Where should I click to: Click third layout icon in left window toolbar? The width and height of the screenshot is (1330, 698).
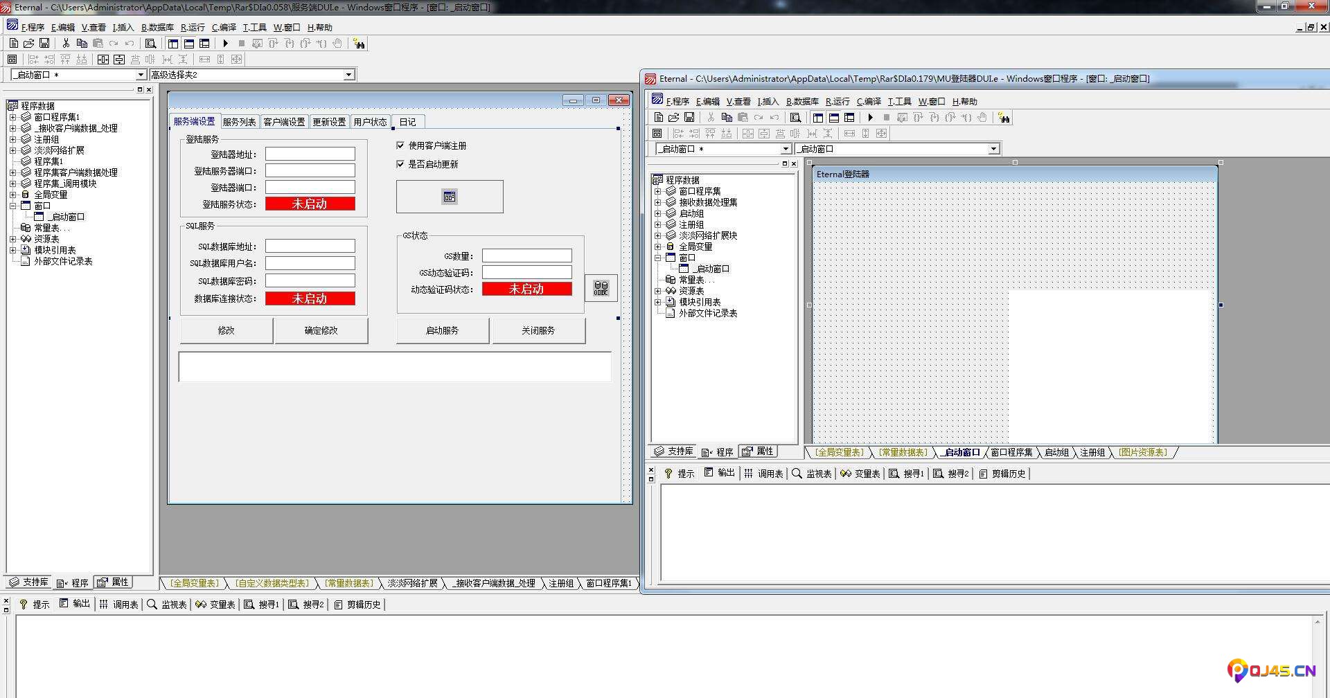point(204,43)
